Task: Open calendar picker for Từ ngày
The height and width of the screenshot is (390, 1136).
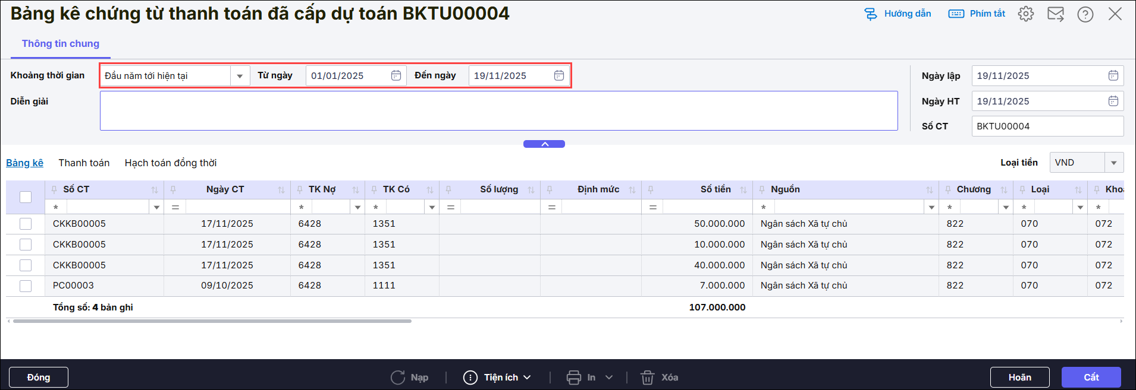Action: point(396,75)
